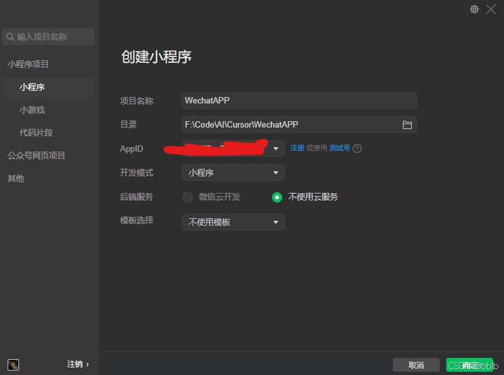Click the 项目名称 WechatAPP input field
This screenshot has width=504, height=375.
click(299, 101)
